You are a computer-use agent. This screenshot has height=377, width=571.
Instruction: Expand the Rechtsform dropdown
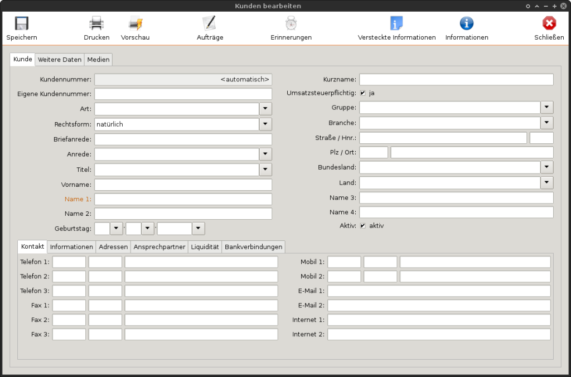click(266, 124)
